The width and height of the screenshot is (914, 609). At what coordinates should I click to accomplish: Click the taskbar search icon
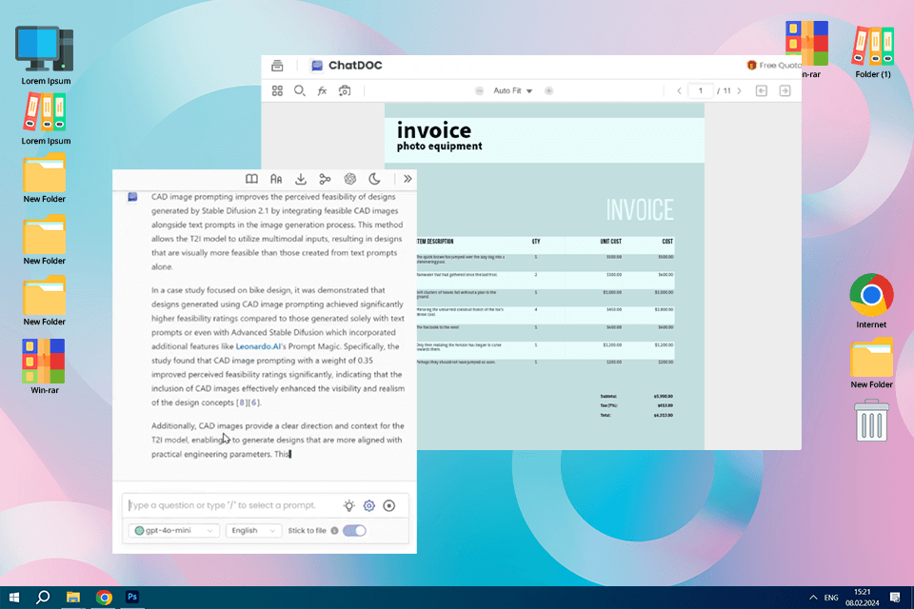click(x=43, y=597)
